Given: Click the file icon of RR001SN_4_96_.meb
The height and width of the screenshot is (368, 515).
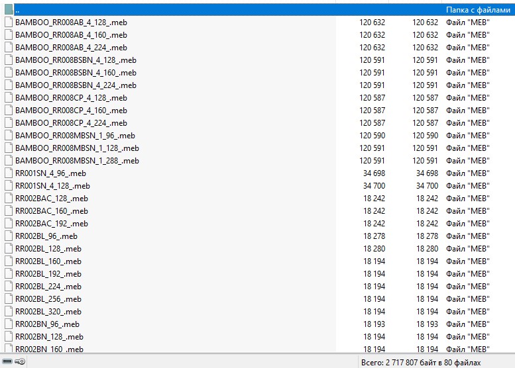Looking at the screenshot, I should [9, 173].
